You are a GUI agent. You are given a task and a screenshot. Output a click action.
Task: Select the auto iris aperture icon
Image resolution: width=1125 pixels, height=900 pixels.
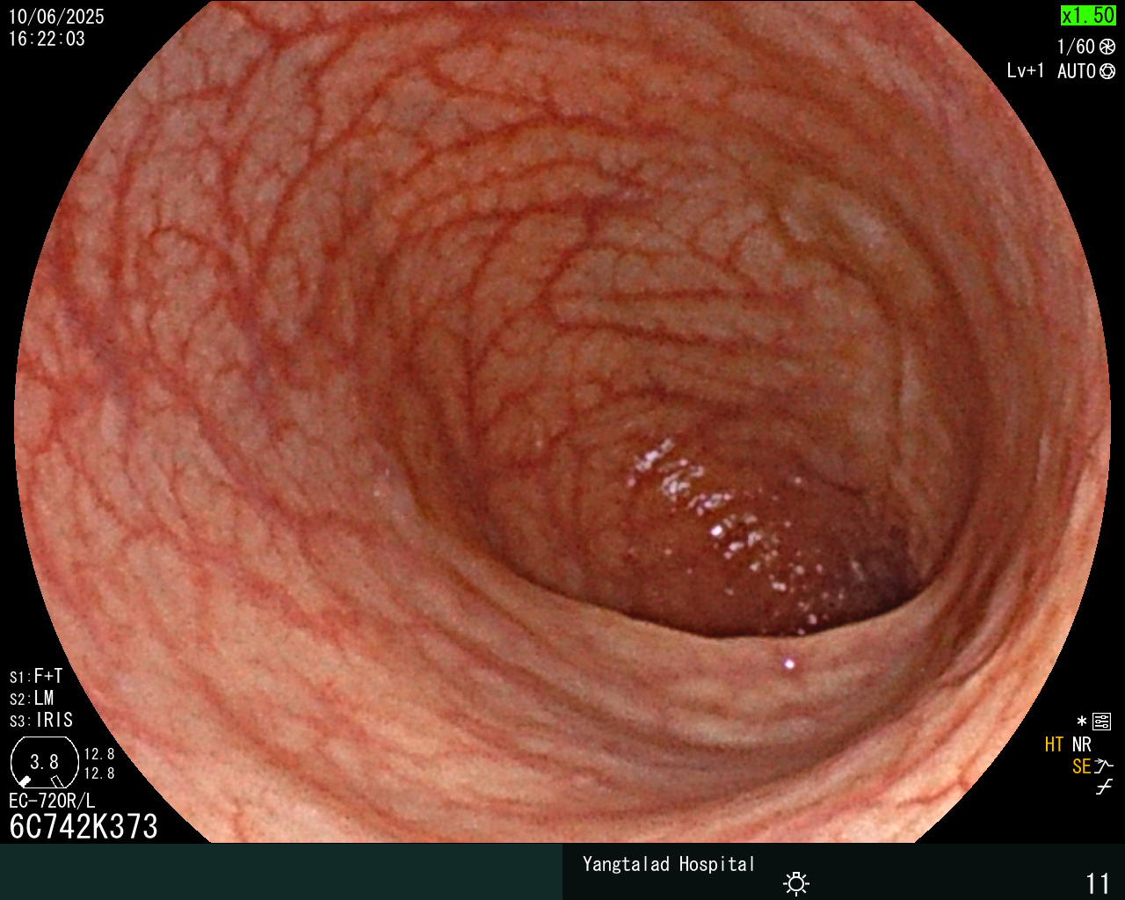(x=1107, y=71)
